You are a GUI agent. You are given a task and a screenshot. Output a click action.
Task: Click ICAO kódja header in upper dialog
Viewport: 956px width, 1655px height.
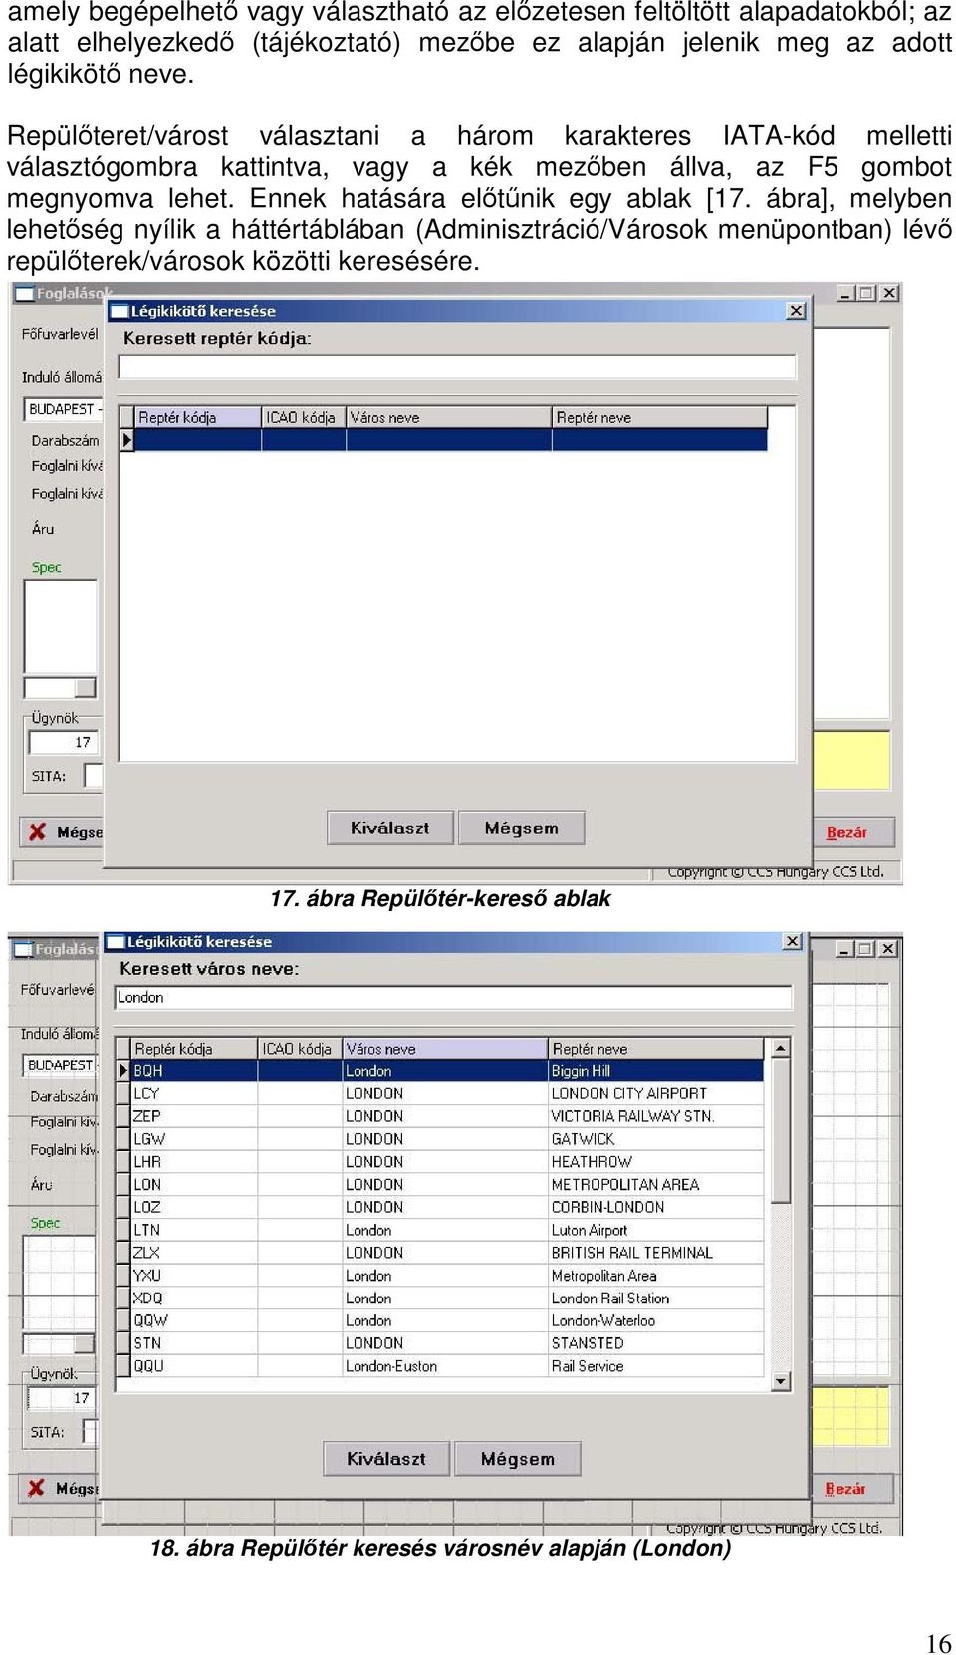[x=303, y=417]
